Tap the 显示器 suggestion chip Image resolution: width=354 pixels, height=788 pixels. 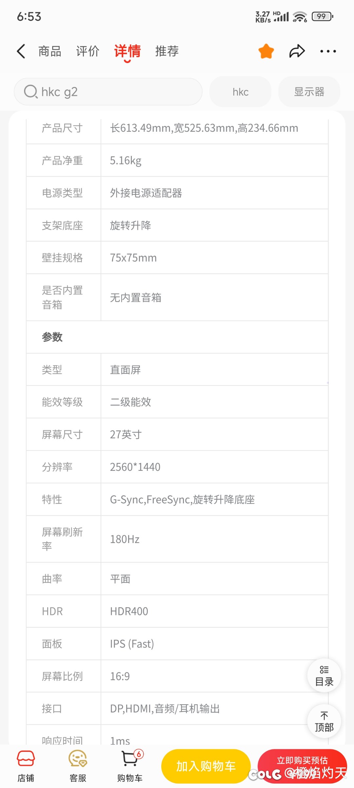pyautogui.click(x=309, y=92)
